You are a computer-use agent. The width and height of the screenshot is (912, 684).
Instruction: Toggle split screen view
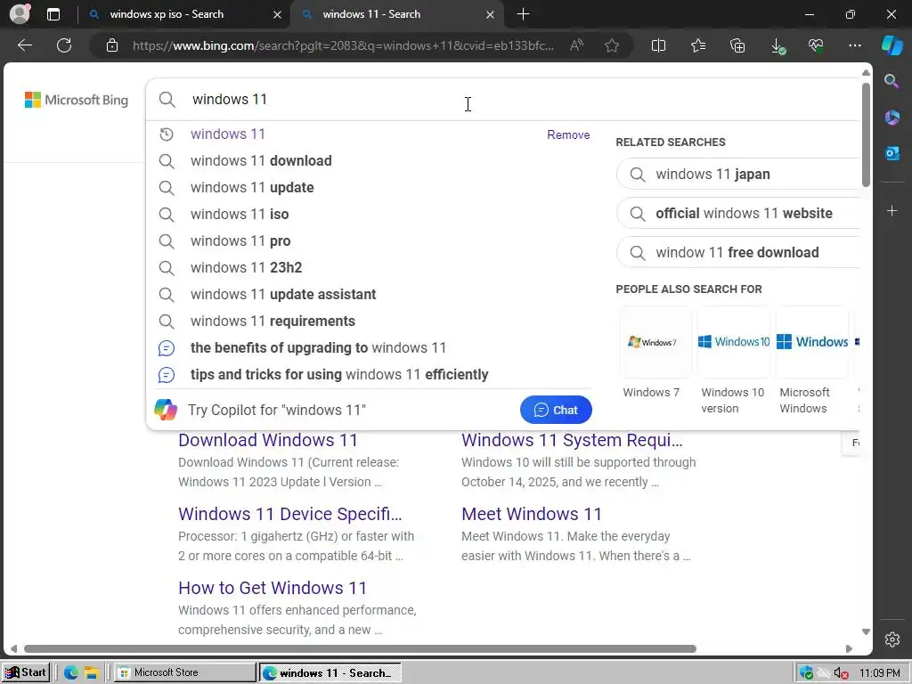[658, 45]
